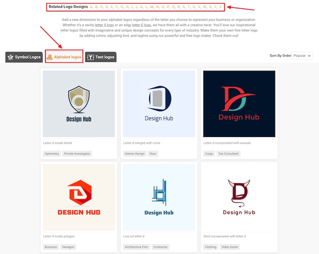Click the T icon on Text logos

pyautogui.click(x=91, y=57)
